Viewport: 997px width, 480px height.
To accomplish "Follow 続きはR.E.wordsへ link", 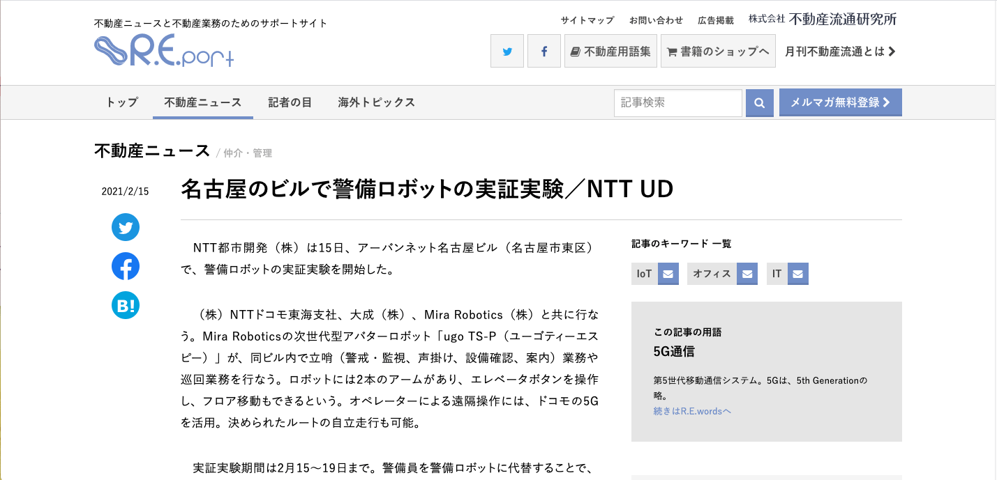I will pos(692,411).
